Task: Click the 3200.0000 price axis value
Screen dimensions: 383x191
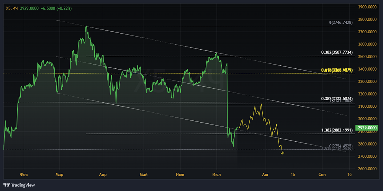Action: point(367,94)
